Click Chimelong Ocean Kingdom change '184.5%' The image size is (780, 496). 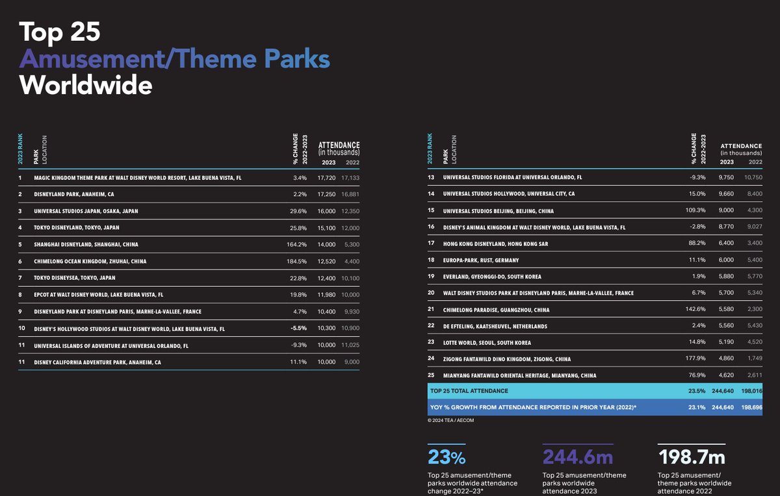(296, 262)
